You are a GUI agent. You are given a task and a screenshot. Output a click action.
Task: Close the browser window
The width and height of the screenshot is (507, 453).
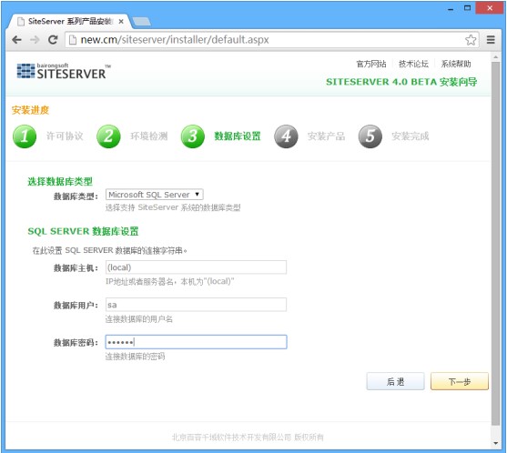tap(490, 8)
